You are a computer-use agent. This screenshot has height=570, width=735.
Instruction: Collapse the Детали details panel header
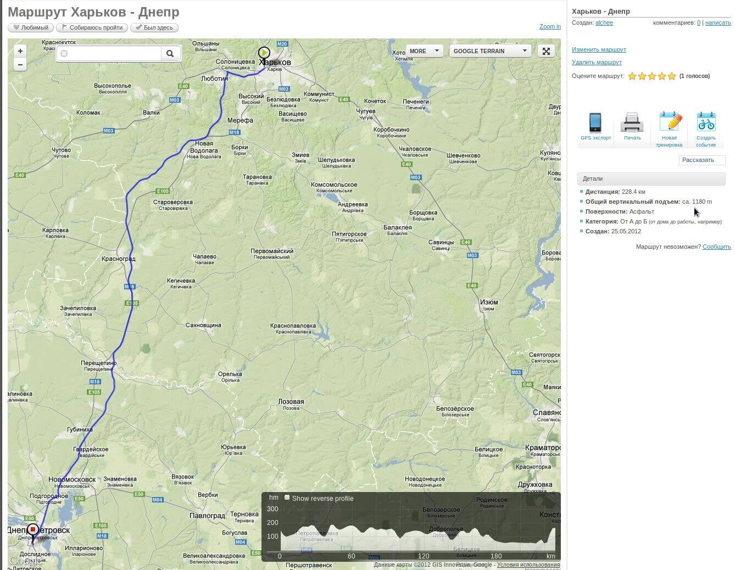point(651,178)
